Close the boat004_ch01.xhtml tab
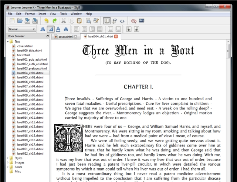This screenshot has width=237, height=182. tap(116, 36)
